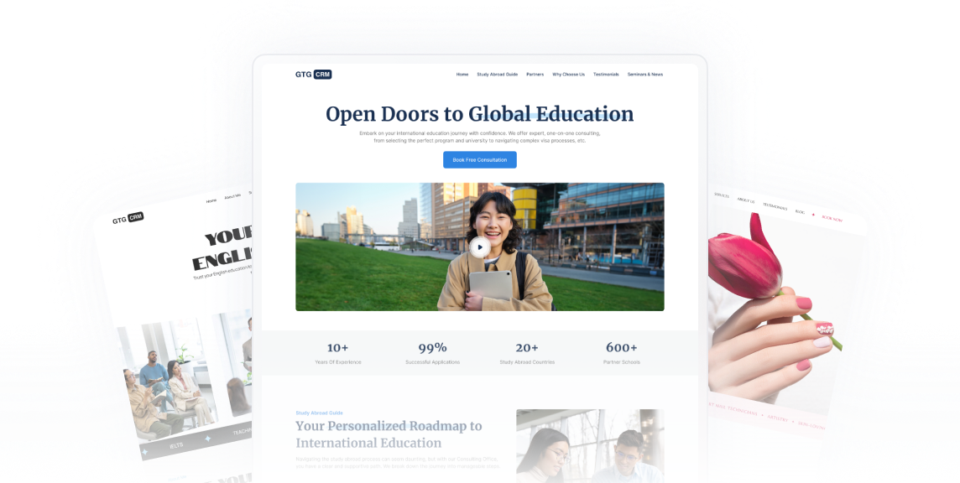Image resolution: width=960 pixels, height=483 pixels.
Task: Open the Study Abroad Guide nav link
Action: coord(497,74)
